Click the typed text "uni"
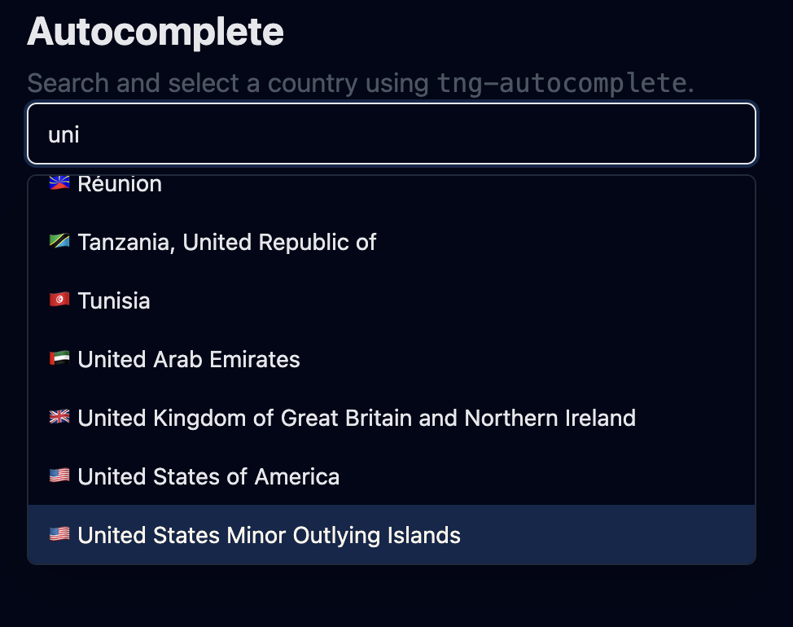The height and width of the screenshot is (627, 793). (x=64, y=134)
